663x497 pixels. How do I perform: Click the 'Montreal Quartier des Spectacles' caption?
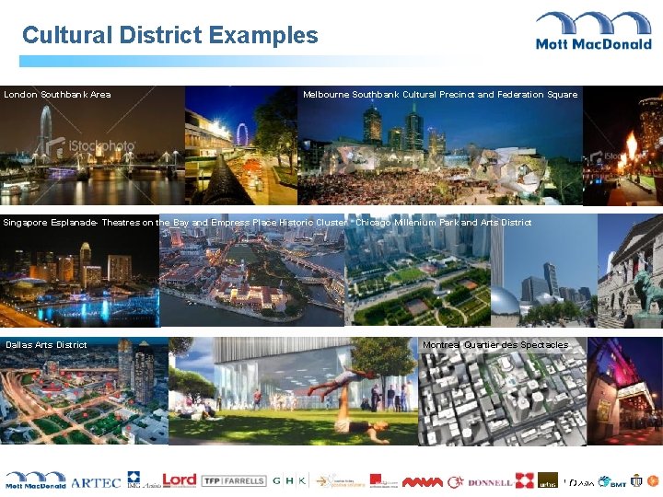click(495, 345)
